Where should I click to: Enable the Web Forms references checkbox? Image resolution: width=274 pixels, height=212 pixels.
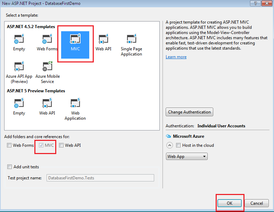[x=9, y=145]
